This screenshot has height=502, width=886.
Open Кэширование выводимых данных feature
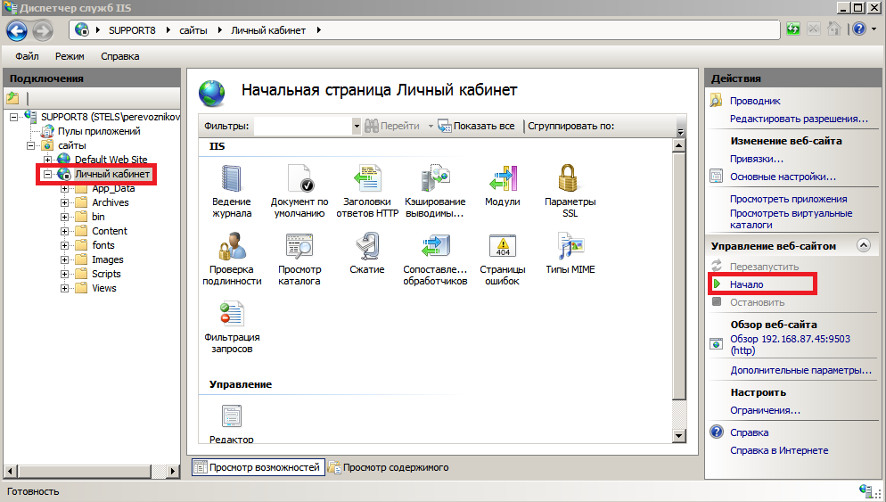click(435, 191)
